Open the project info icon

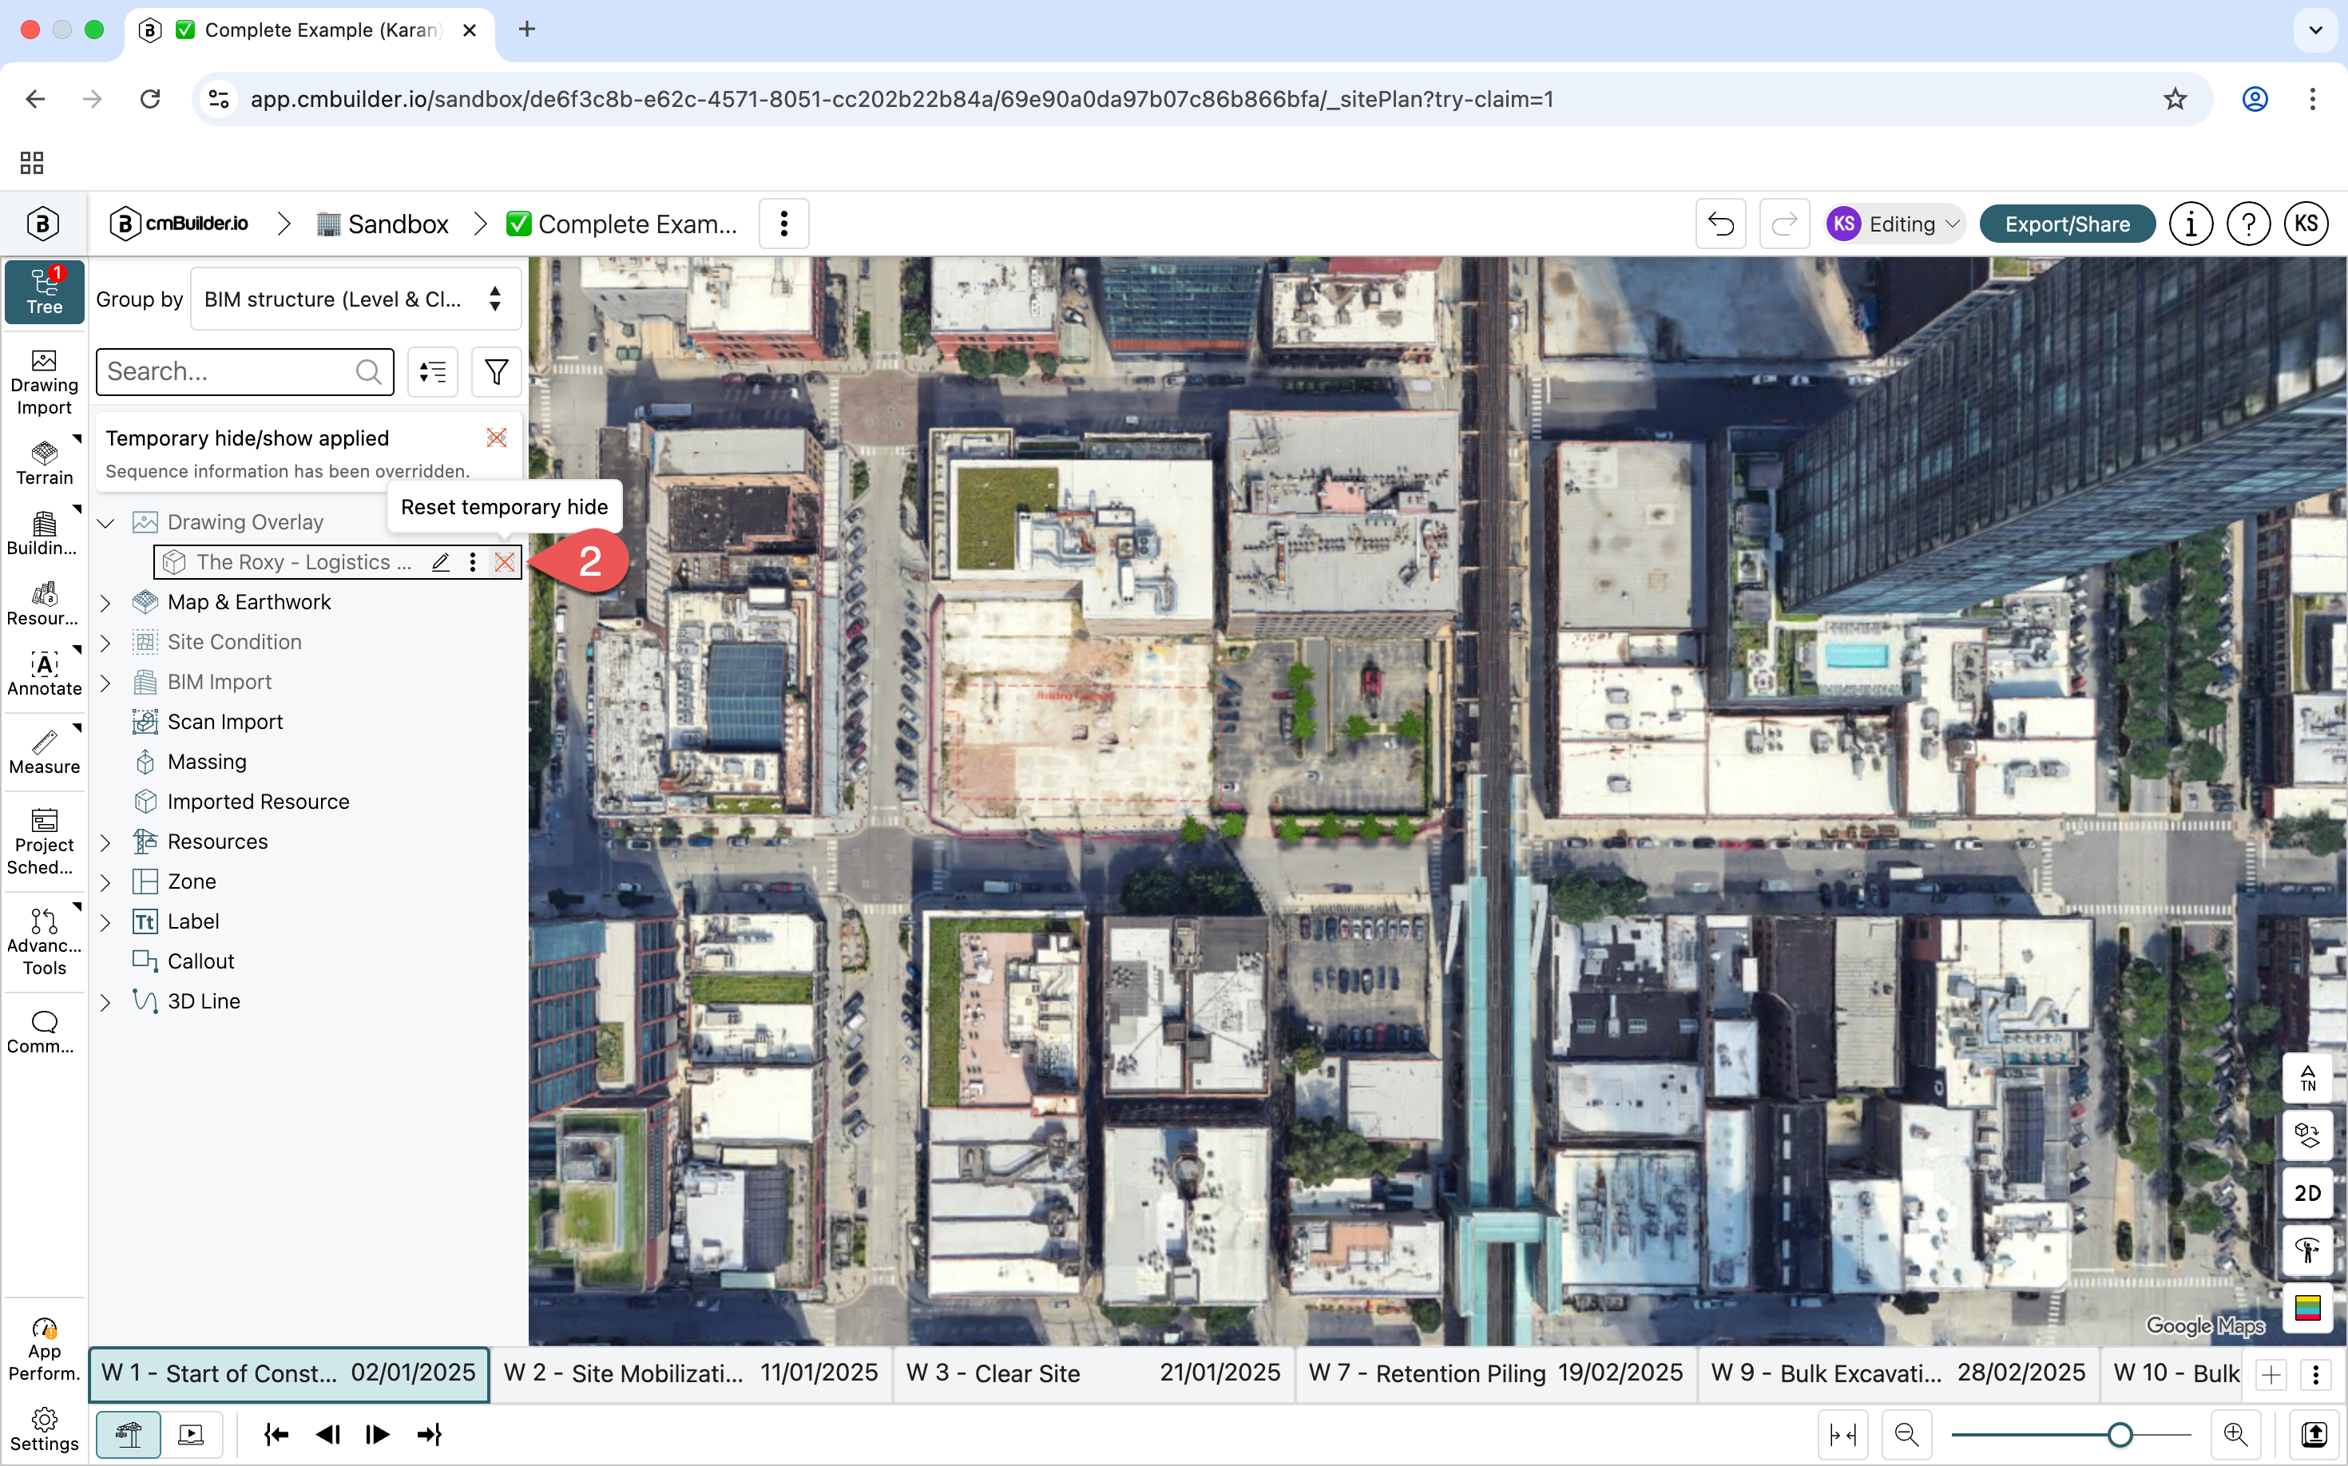coord(2190,224)
